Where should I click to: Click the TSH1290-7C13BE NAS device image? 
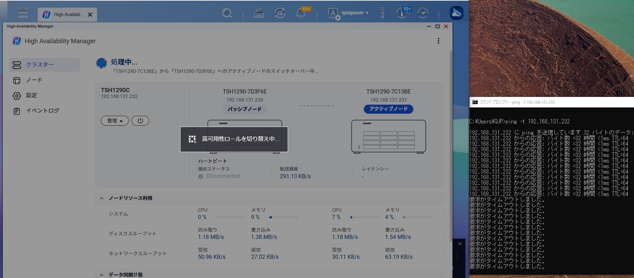(x=389, y=136)
